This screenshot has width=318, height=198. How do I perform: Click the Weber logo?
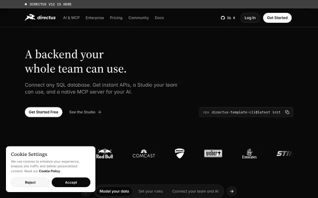point(213,153)
